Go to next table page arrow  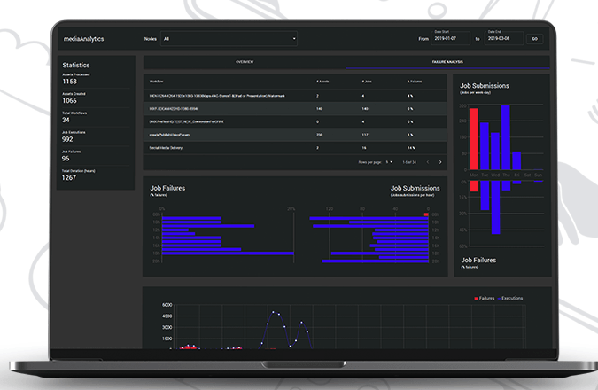(x=440, y=162)
